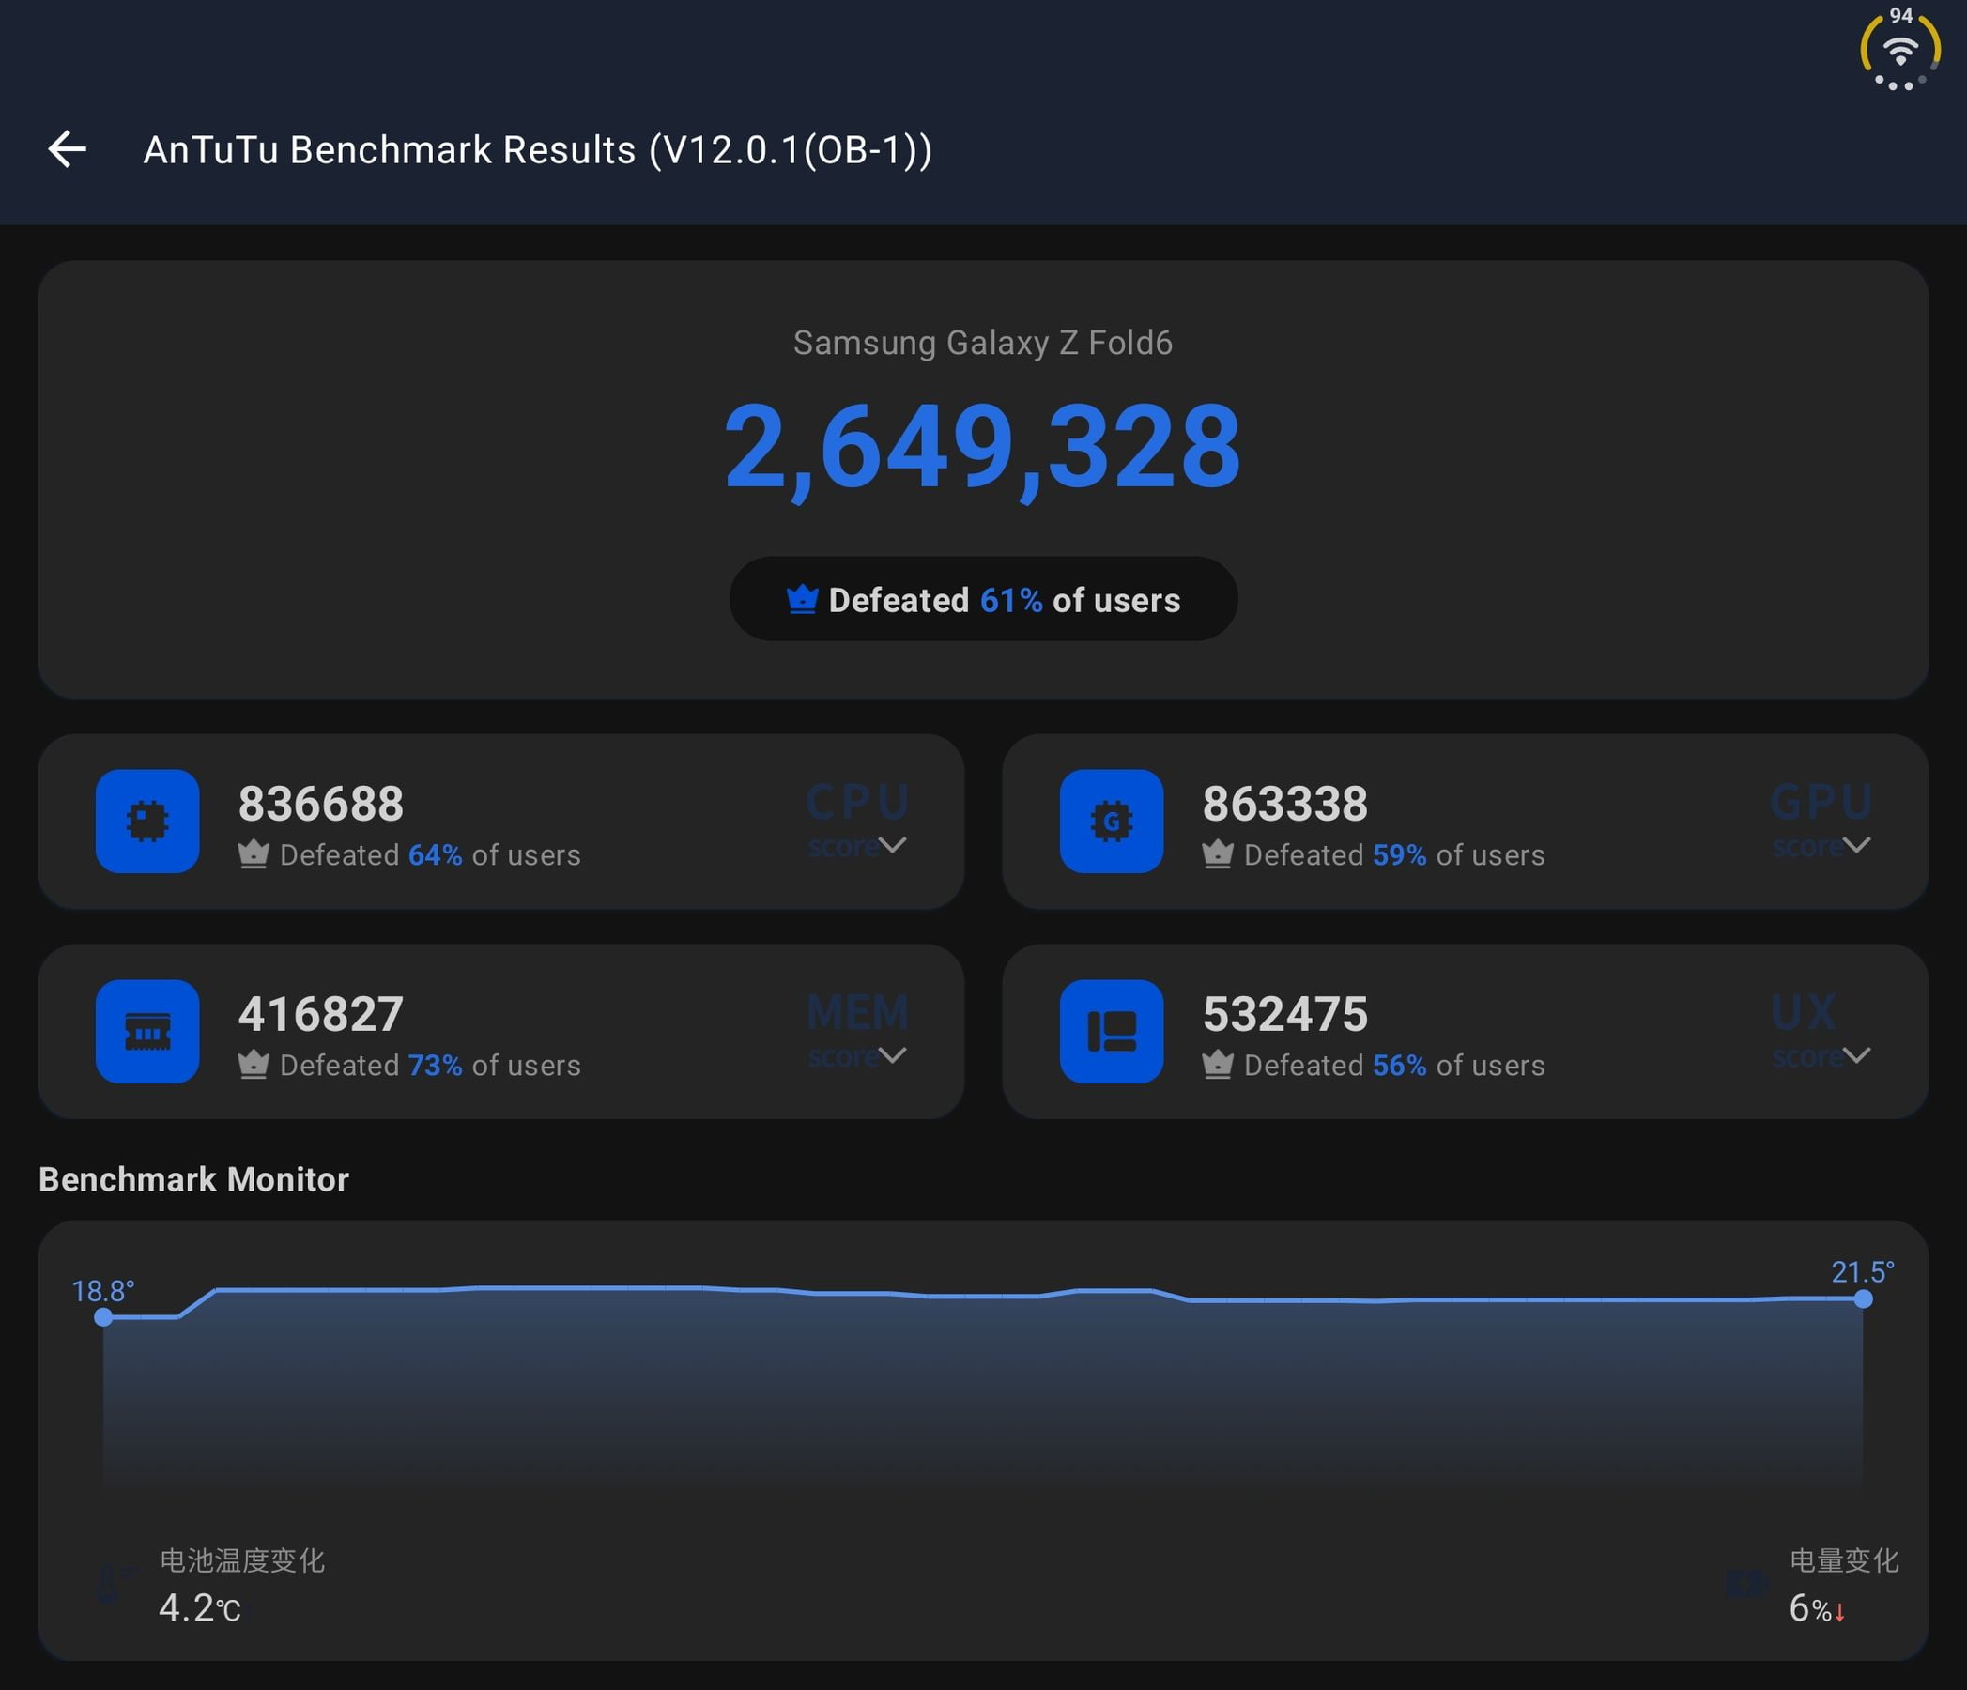Tap the 电池温度变化 label
Screen dimensions: 1967x1690
242,1559
